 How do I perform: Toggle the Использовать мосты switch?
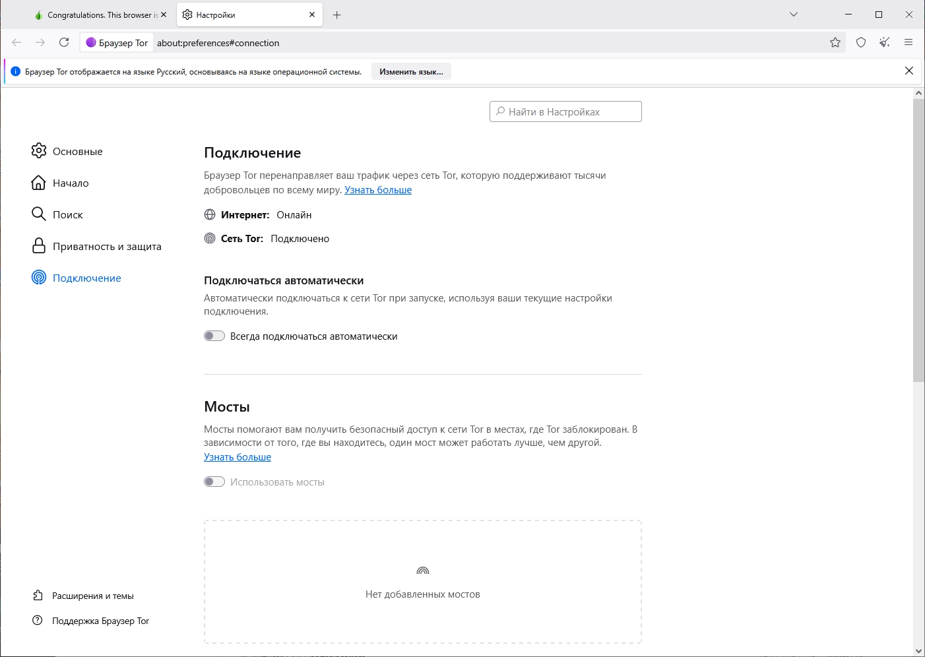coord(214,482)
